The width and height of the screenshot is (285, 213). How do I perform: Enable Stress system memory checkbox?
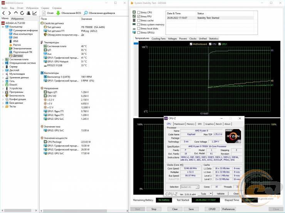[x=139, y=24]
